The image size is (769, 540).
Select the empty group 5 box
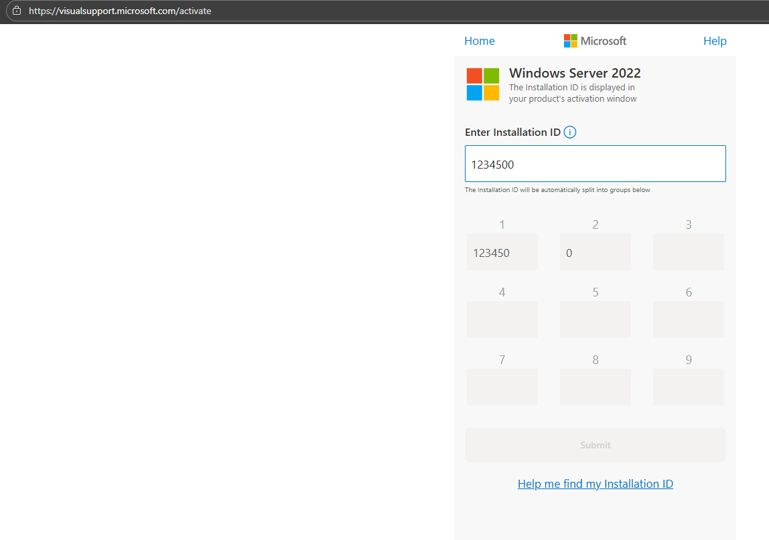(x=595, y=319)
